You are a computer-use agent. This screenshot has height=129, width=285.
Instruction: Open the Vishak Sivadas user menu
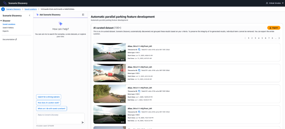(275, 3)
